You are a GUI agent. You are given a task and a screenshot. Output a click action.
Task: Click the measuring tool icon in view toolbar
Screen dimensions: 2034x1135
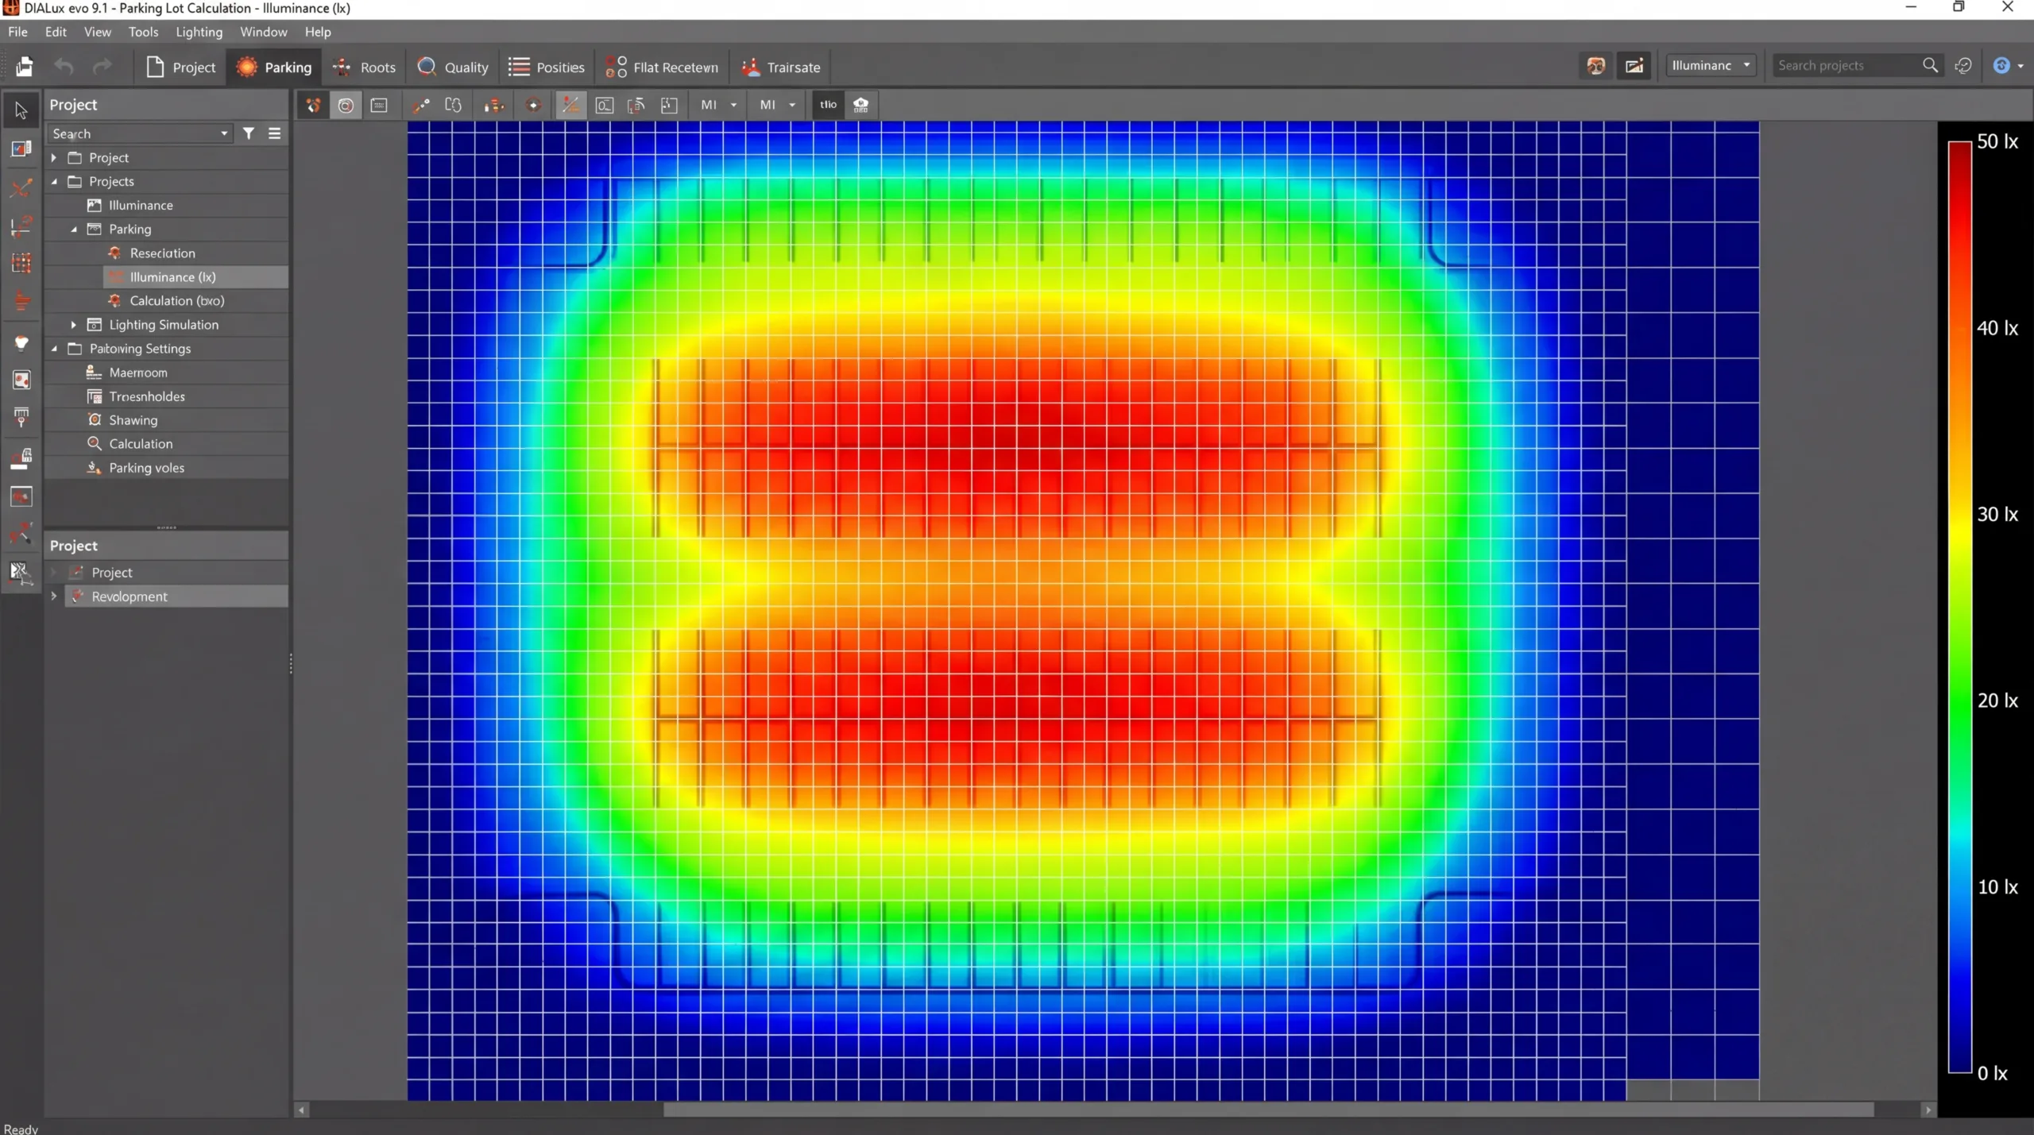[x=420, y=105]
